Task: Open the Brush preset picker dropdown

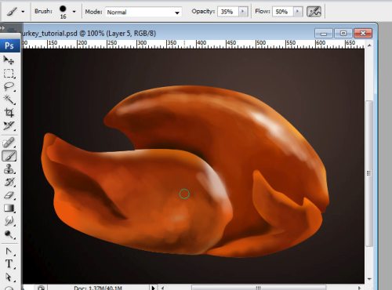Action: 74,12
